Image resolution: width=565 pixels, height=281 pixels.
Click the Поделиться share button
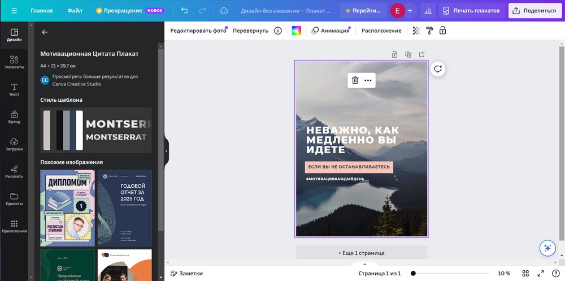click(x=535, y=11)
